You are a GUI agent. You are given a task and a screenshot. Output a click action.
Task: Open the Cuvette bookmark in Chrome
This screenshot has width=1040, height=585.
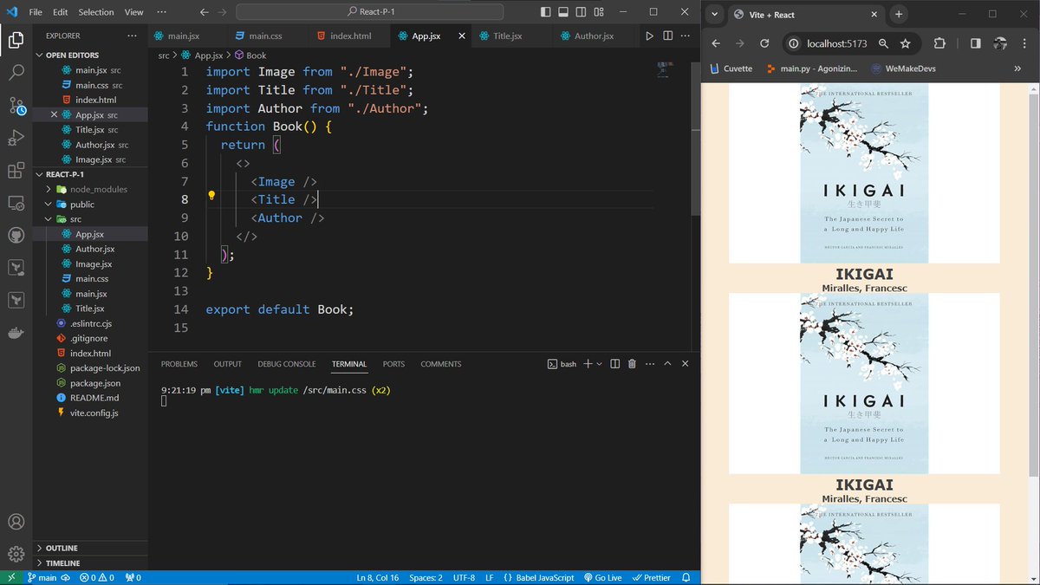point(730,68)
